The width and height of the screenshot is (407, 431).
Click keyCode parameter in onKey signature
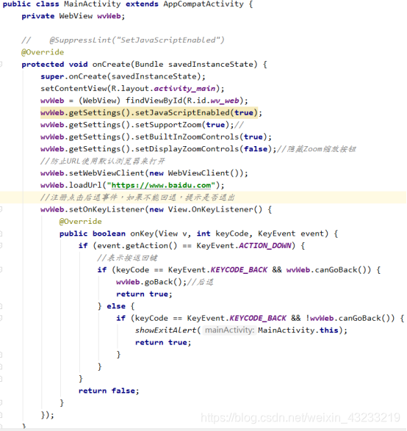point(232,233)
